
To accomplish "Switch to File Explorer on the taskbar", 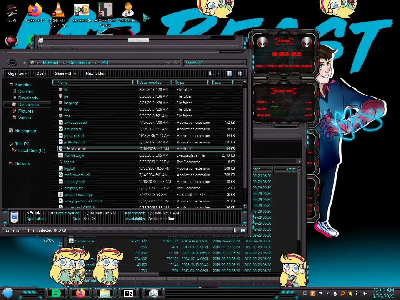I will coord(105,293).
